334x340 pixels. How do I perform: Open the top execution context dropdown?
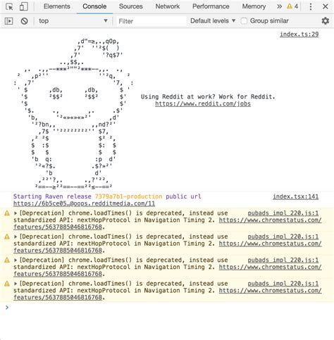tap(73, 21)
